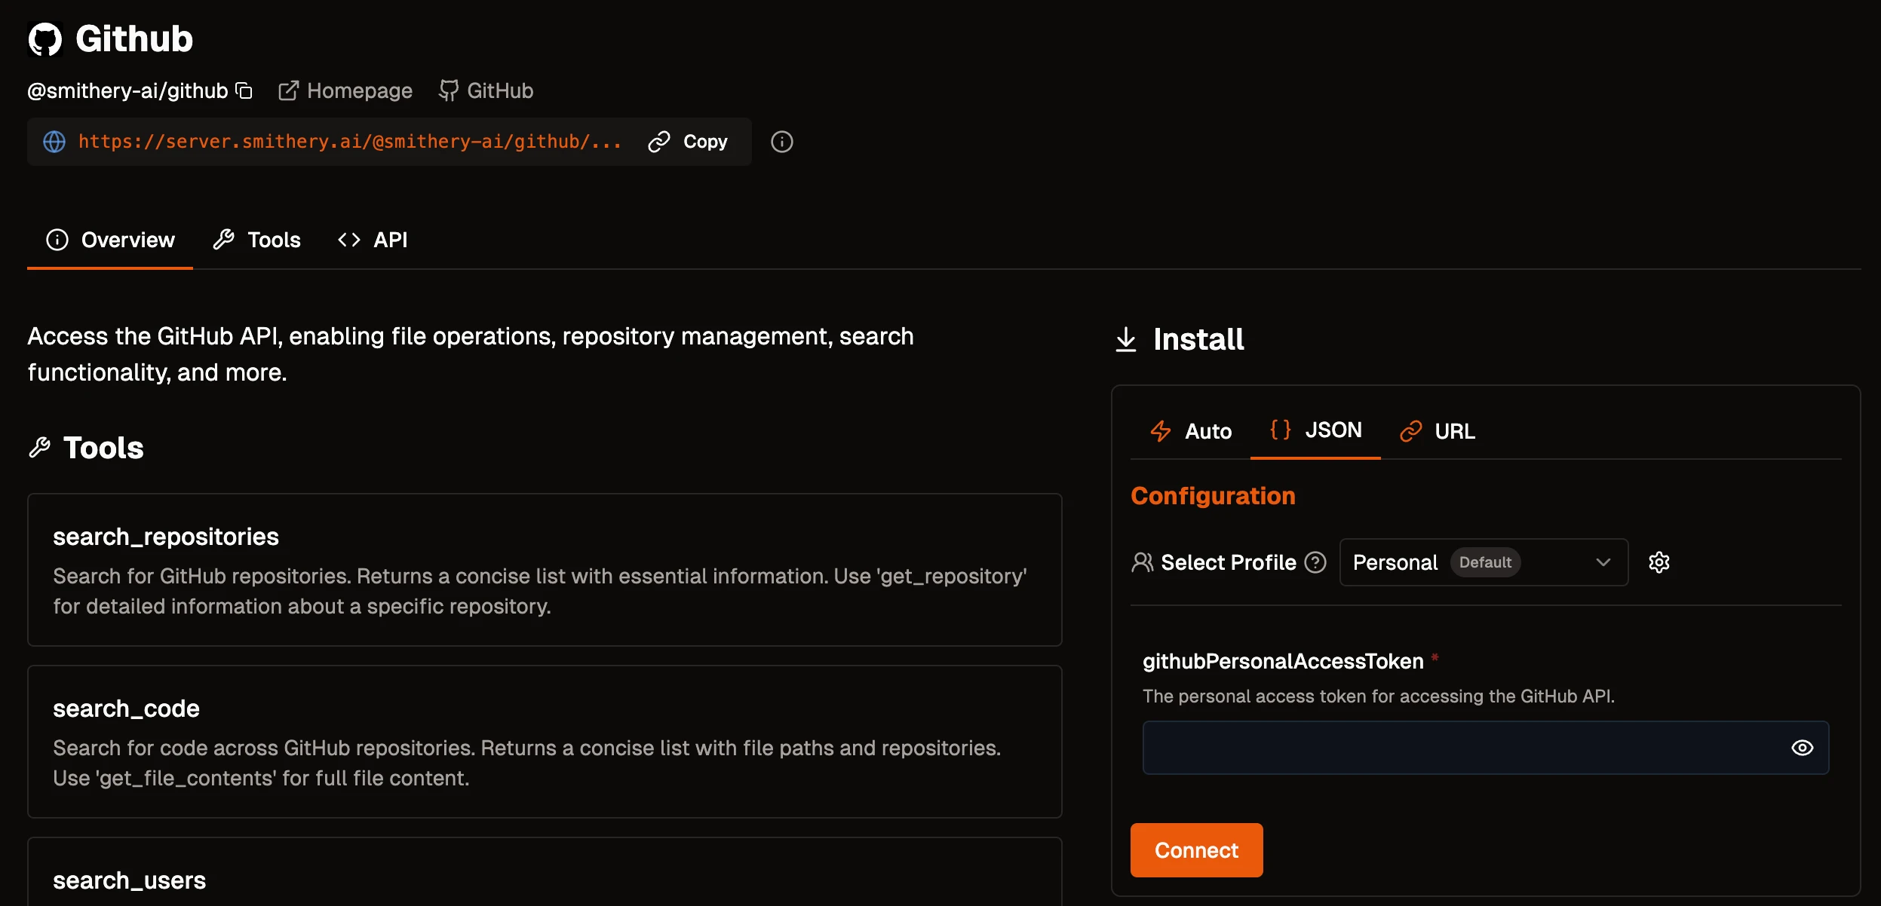The image size is (1881, 906).
Task: Click the server.smithery.ai URL text
Action: (x=350, y=142)
